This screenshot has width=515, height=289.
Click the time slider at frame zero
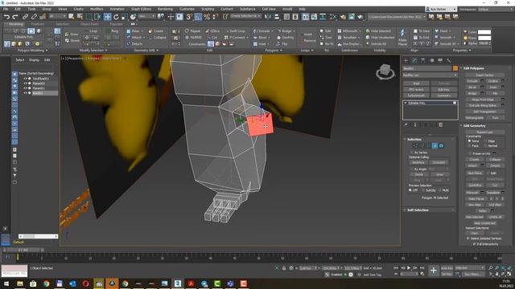[x=23, y=250]
